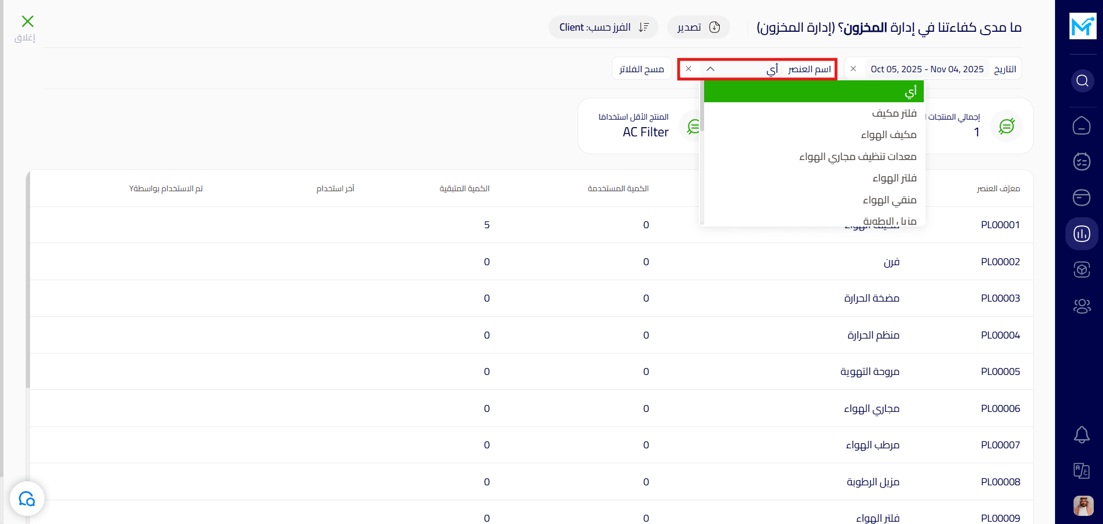Click item ID PL00001
The image size is (1103, 524).
click(x=1000, y=225)
